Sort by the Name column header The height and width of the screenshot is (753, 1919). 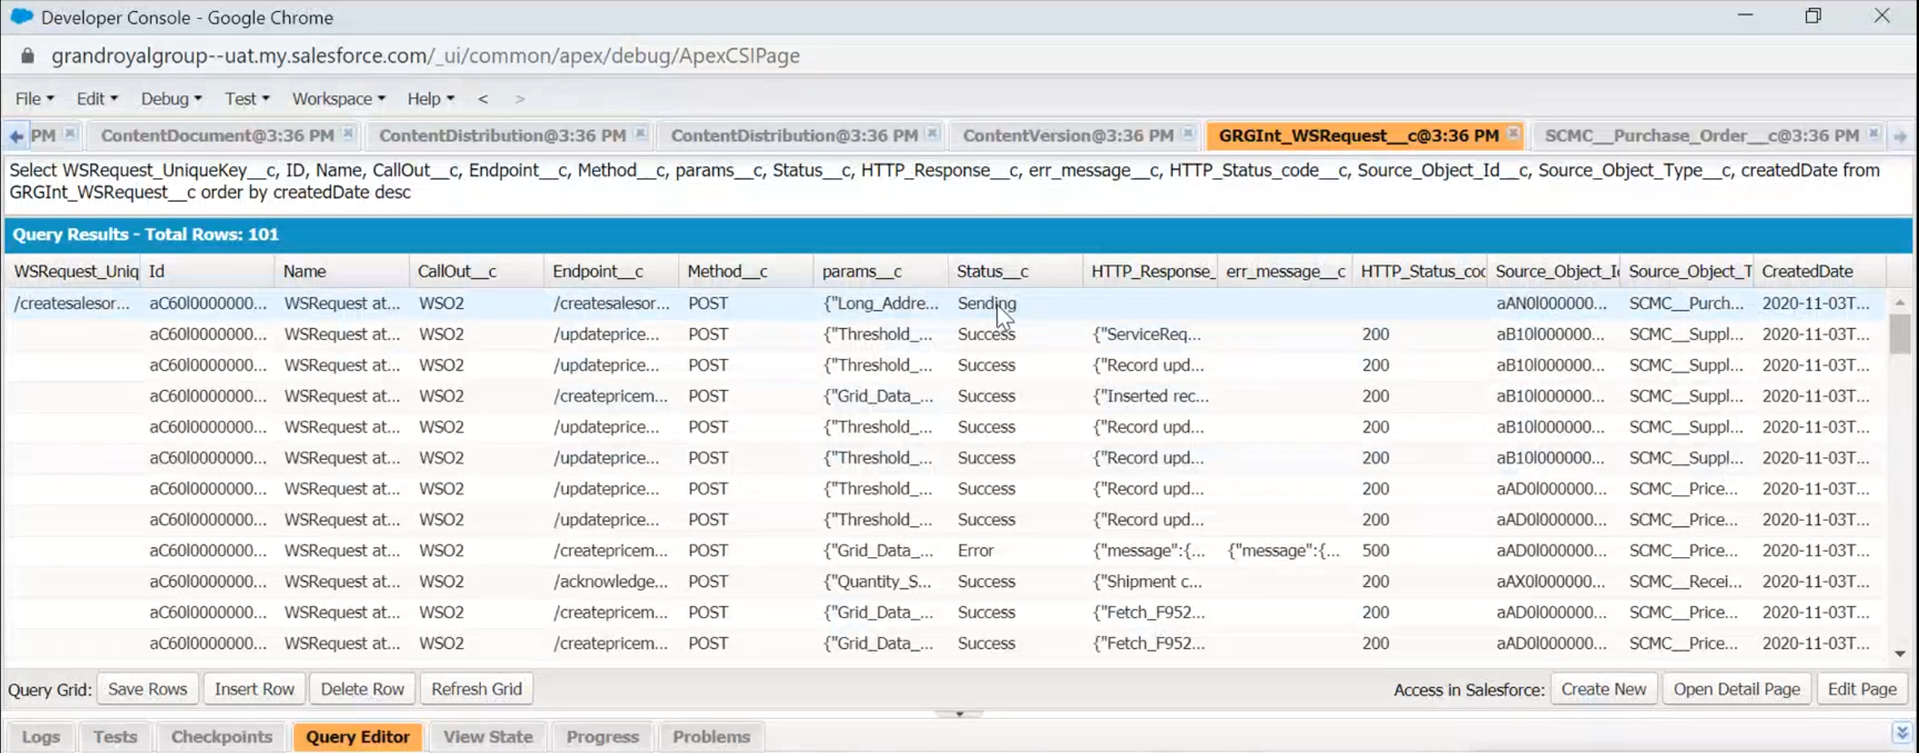point(341,272)
